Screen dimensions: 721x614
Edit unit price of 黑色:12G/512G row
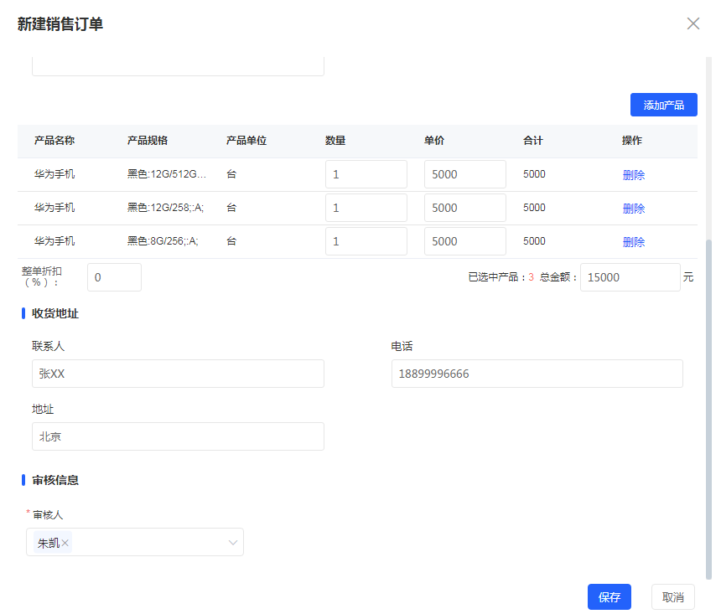coord(465,174)
